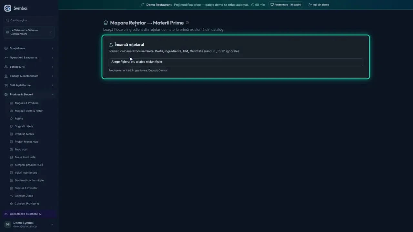Click the Rețete chef hat icon
The height and width of the screenshot is (232, 413).
(x=12, y=119)
